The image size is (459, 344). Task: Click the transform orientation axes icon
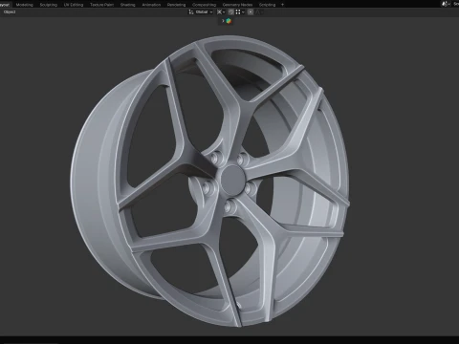[191, 11]
